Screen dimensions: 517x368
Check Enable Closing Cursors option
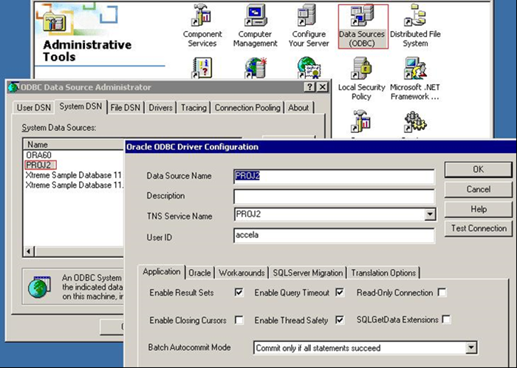(239, 320)
